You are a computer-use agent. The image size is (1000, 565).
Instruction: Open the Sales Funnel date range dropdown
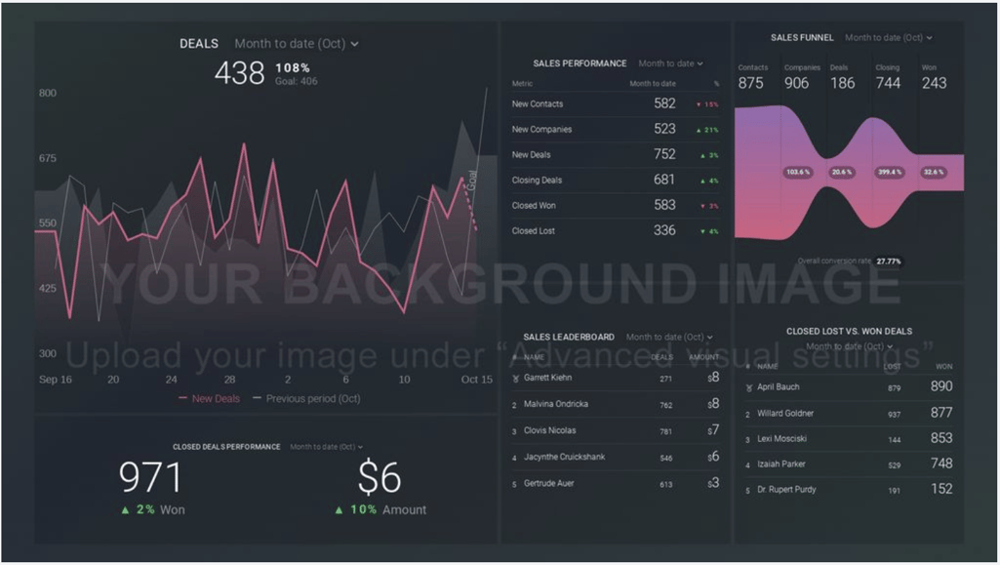point(888,38)
